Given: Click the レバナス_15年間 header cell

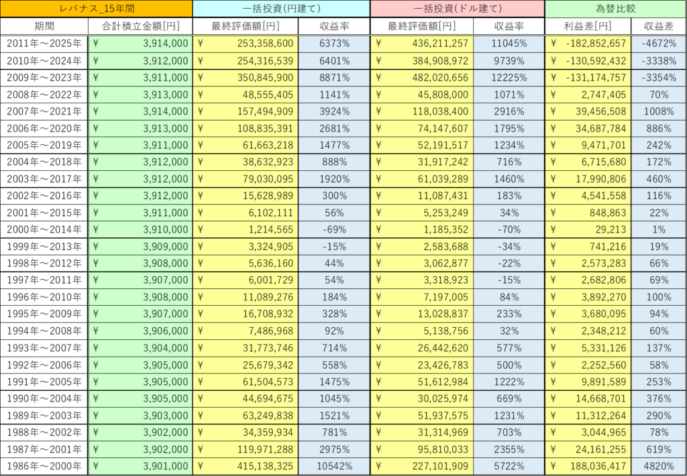Looking at the screenshot, I should (97, 9).
